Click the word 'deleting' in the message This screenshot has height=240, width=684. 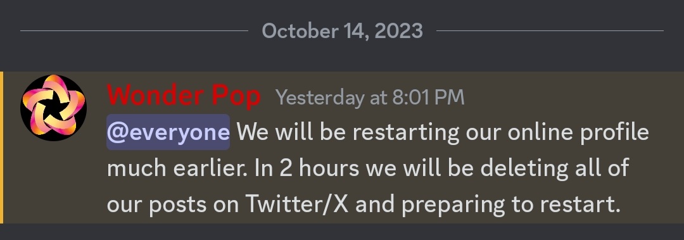coord(524,169)
